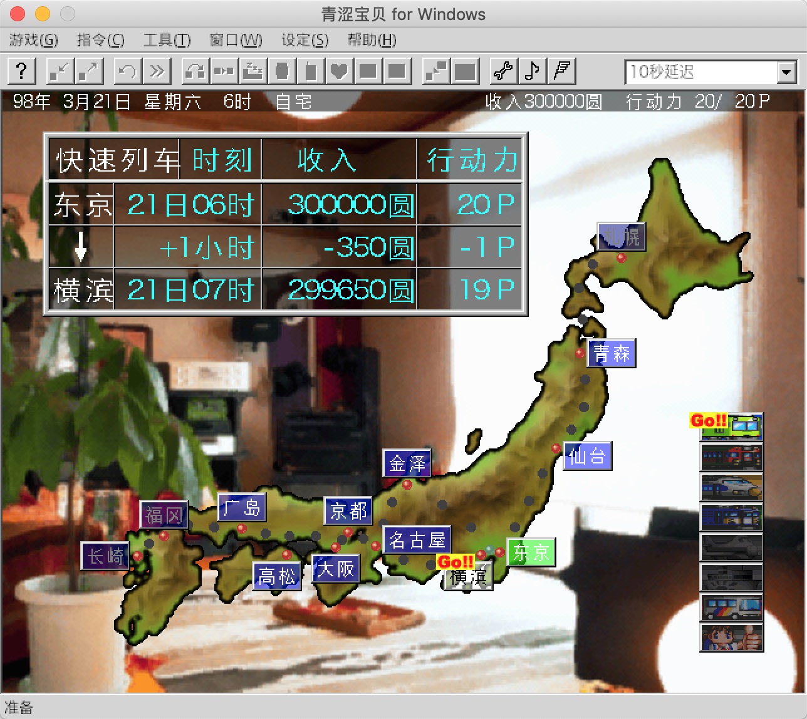Click the music note toolbar icon
This screenshot has height=719, width=807.
(532, 71)
